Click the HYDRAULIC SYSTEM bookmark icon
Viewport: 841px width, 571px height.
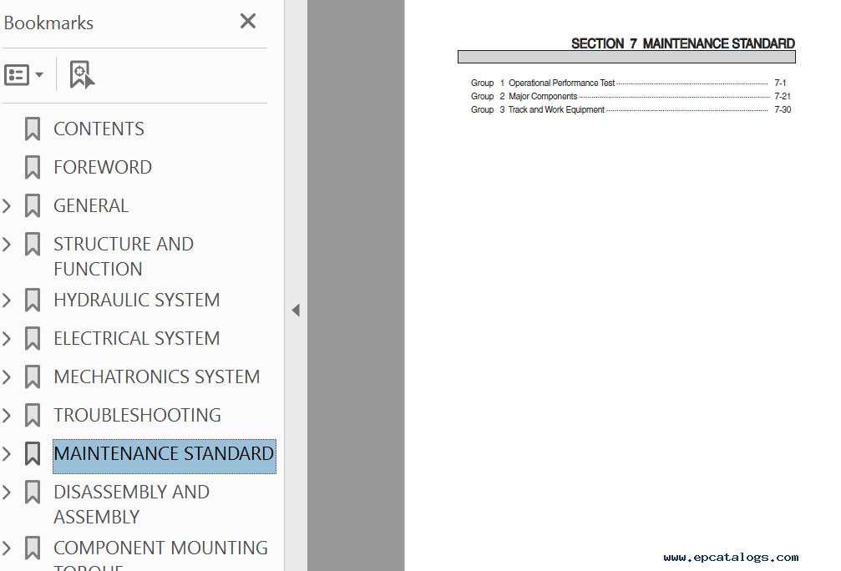pyautogui.click(x=33, y=300)
